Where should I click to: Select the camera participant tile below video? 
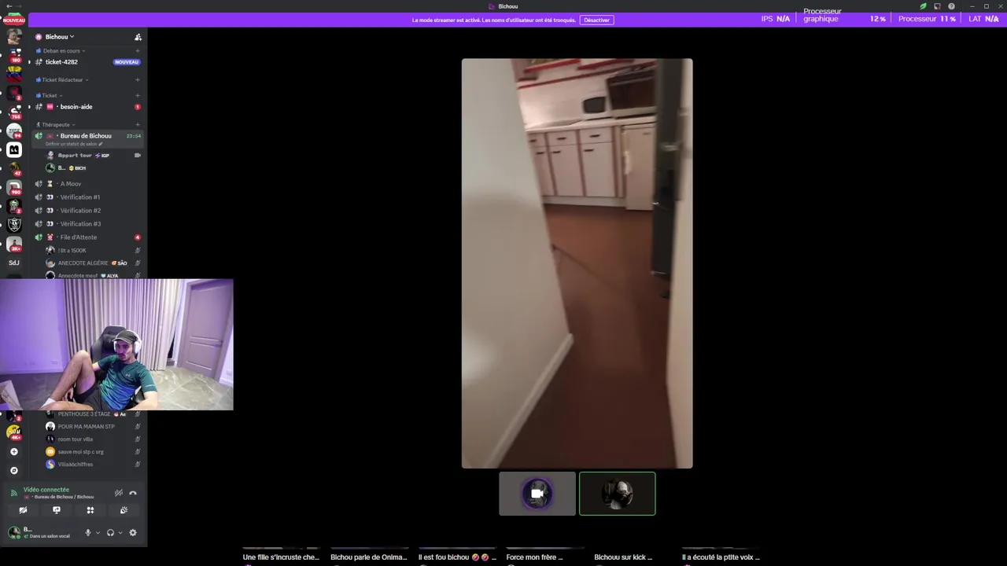(x=537, y=494)
